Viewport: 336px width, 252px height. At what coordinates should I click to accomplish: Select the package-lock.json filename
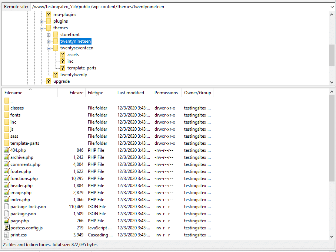pos(28,206)
